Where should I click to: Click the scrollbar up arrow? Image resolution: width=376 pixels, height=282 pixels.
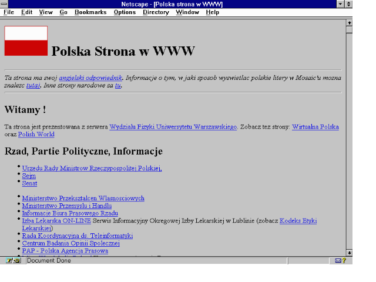click(350, 23)
